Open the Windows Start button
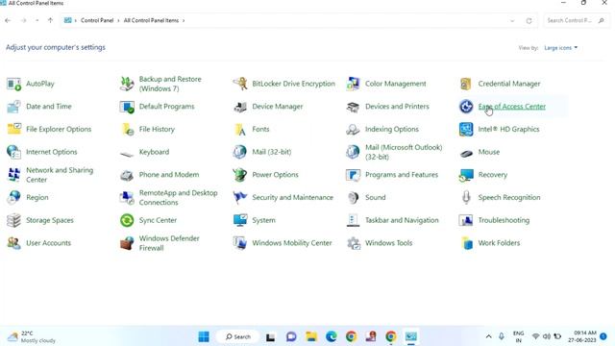This screenshot has height=346, width=615. click(x=204, y=336)
